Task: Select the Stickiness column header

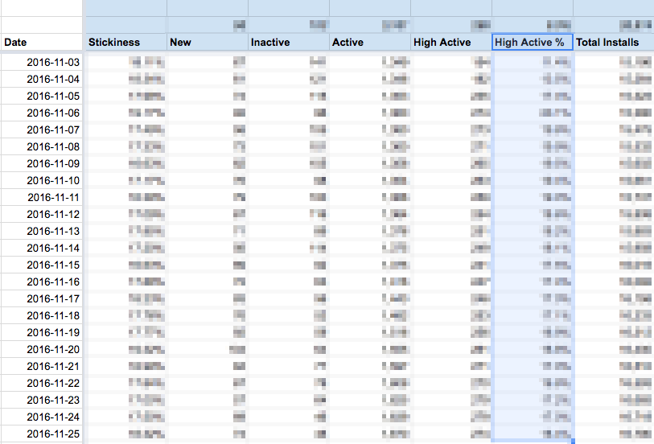Action: click(x=126, y=42)
